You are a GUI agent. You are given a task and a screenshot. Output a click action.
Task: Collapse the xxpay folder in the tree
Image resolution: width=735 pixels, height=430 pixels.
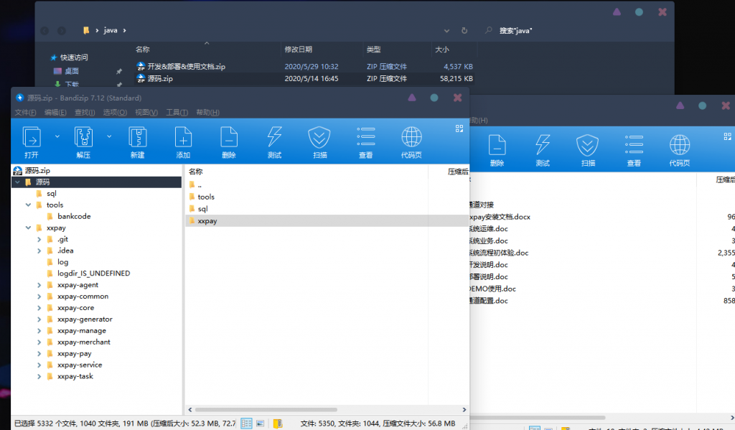click(28, 228)
